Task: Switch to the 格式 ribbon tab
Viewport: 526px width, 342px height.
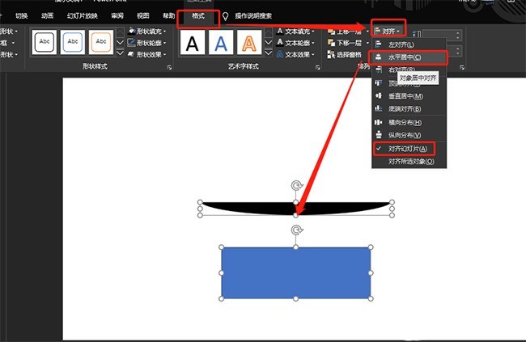Action: [198, 15]
